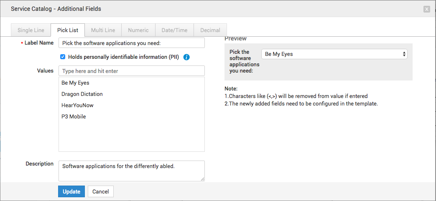Pick P3 Mobile in the values list
The image size is (436, 201).
point(74,116)
